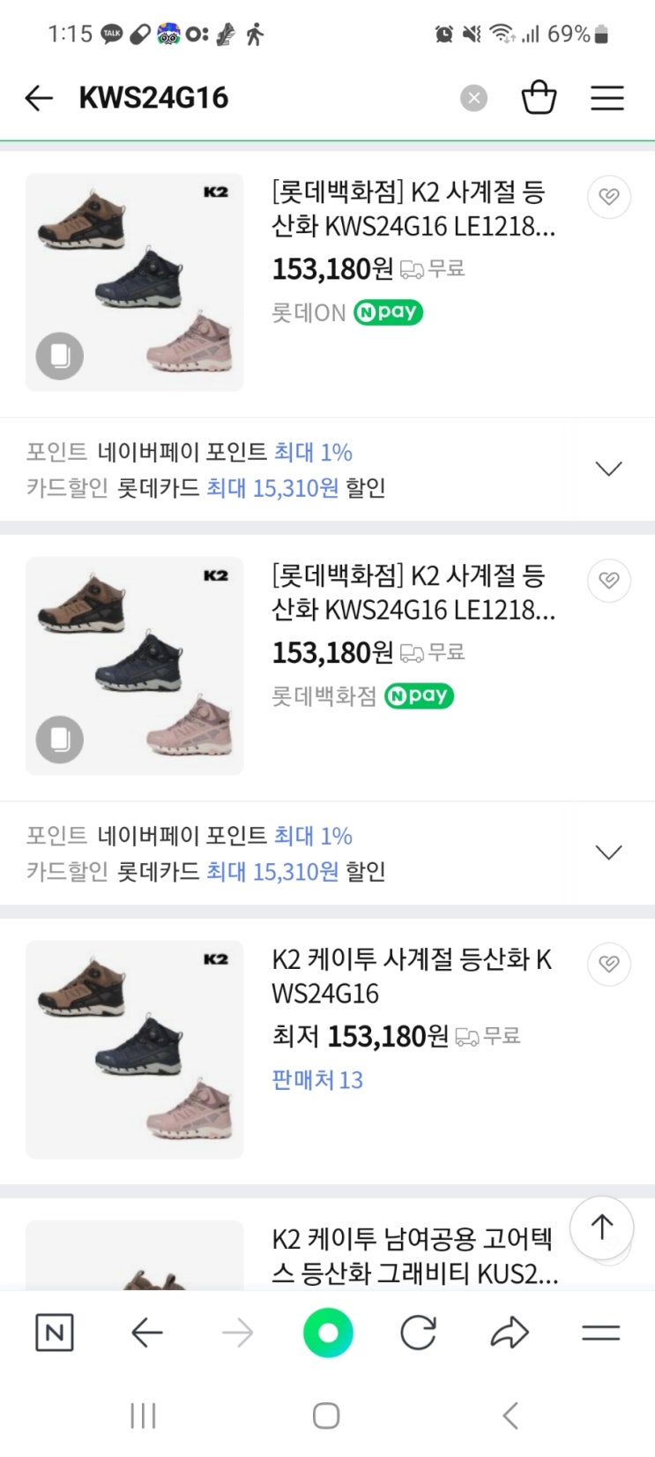Tap the green Naver search circle button
Screen dimensions: 655x1457
coord(328,1333)
